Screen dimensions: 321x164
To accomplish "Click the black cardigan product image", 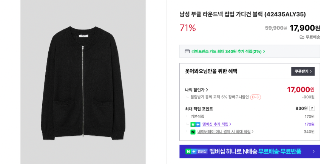I will click(83, 83).
